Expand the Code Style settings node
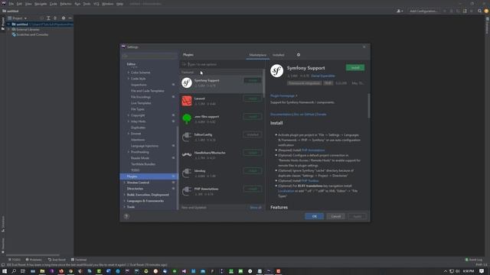Image resolution: width=490 pixels, height=275 pixels. (x=129, y=79)
